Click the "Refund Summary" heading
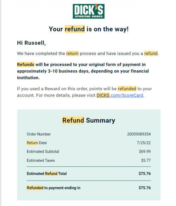This screenshot has height=206, width=176. click(x=89, y=120)
